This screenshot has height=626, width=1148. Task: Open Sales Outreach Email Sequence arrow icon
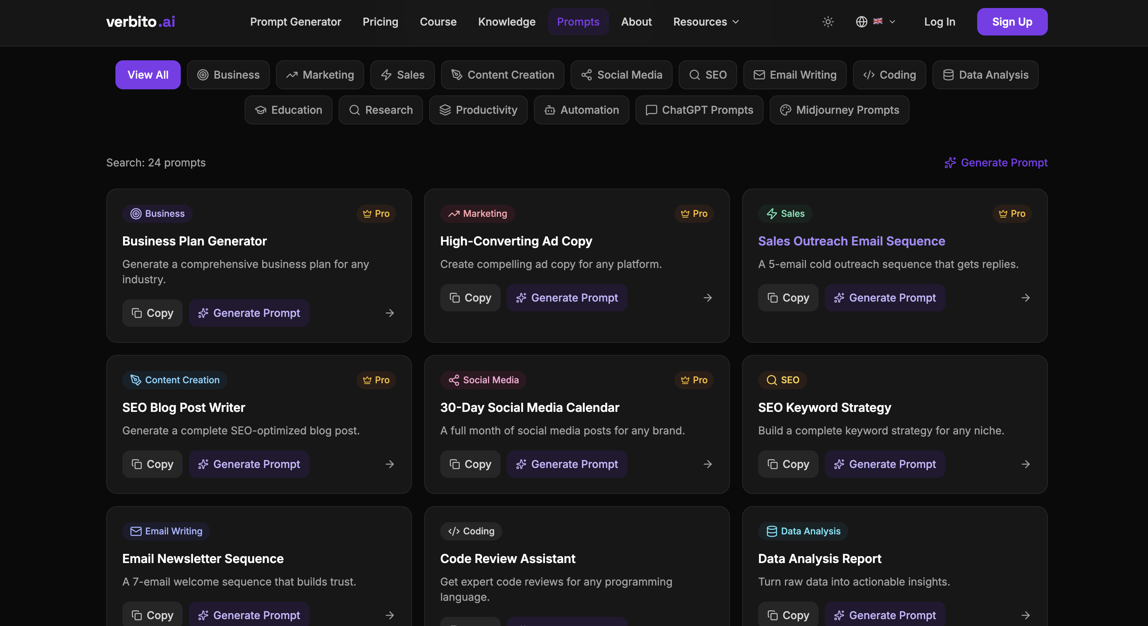click(x=1025, y=298)
